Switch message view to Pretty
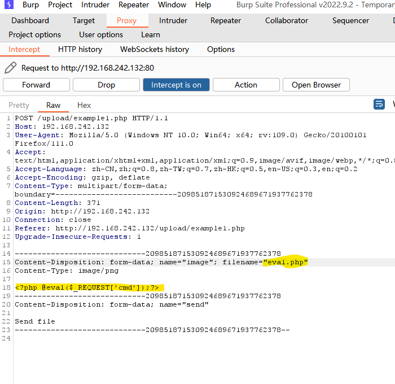This screenshot has width=395, height=384. pyautogui.click(x=19, y=105)
